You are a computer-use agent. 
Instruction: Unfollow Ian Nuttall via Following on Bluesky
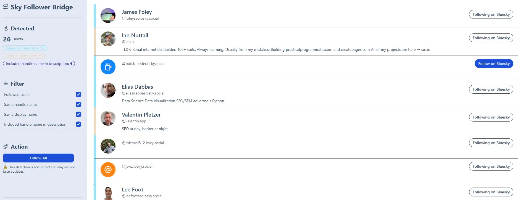[x=491, y=38]
